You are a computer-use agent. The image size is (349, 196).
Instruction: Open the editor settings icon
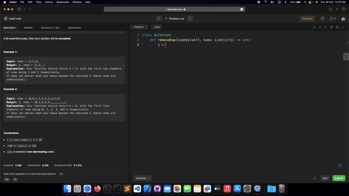[x=337, y=27]
